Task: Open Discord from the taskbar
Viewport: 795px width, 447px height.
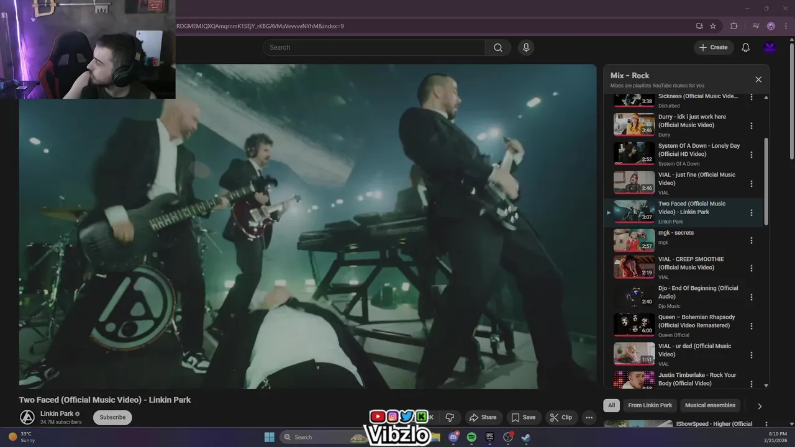Action: tap(453, 437)
